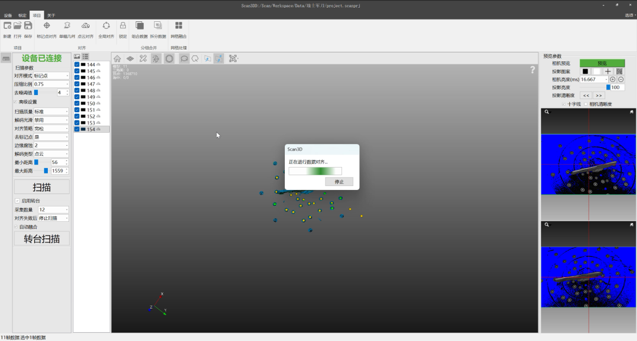Toggle the 十字线 crosshair checkbox
The width and height of the screenshot is (637, 341).
point(563,104)
